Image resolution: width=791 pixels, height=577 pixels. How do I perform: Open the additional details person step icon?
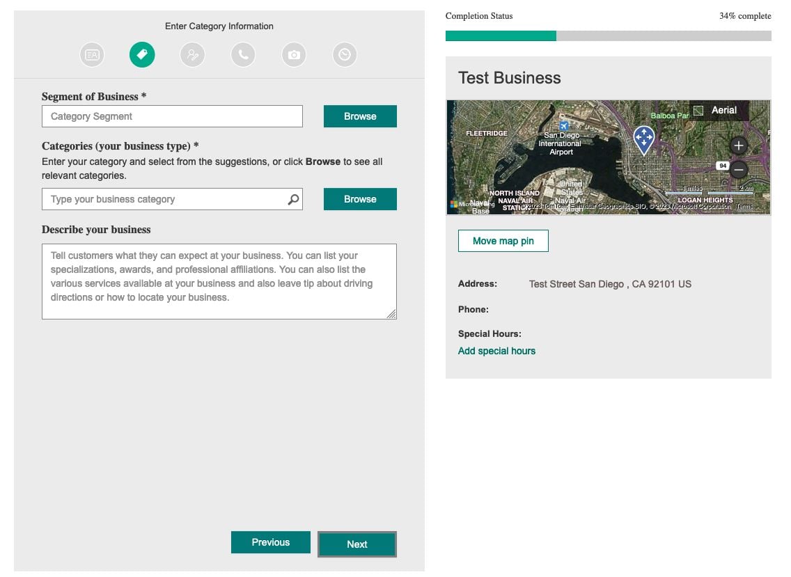click(192, 54)
